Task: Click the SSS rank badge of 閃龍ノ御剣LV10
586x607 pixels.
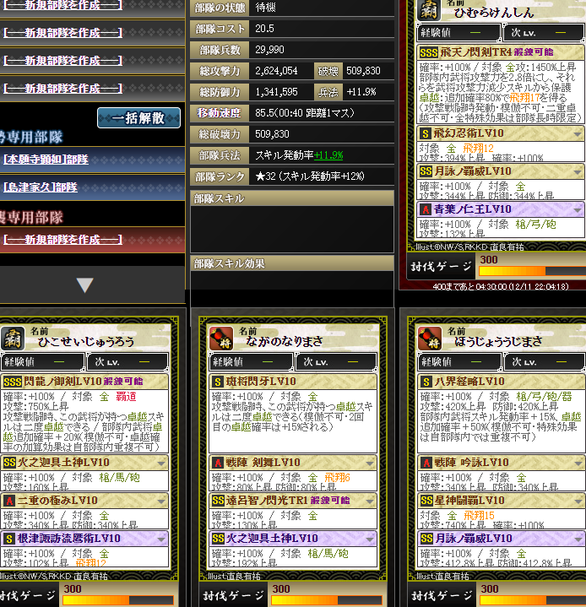Action: coord(13,382)
